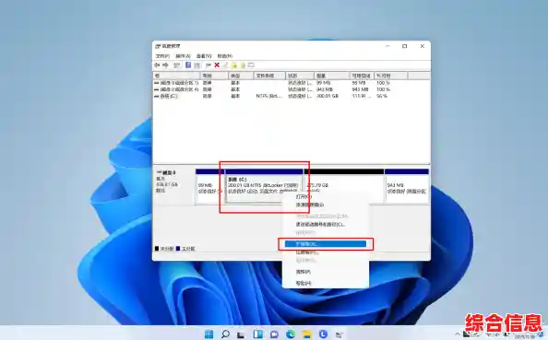548x340 pixels.
Task: Choose 属性 Properties in context menu
Action: (x=325, y=272)
